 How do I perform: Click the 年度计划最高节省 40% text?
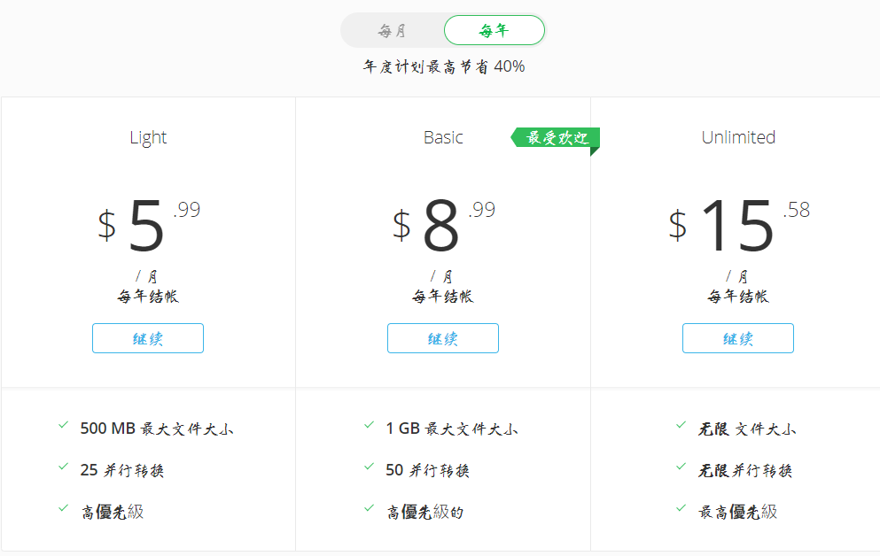pos(442,66)
